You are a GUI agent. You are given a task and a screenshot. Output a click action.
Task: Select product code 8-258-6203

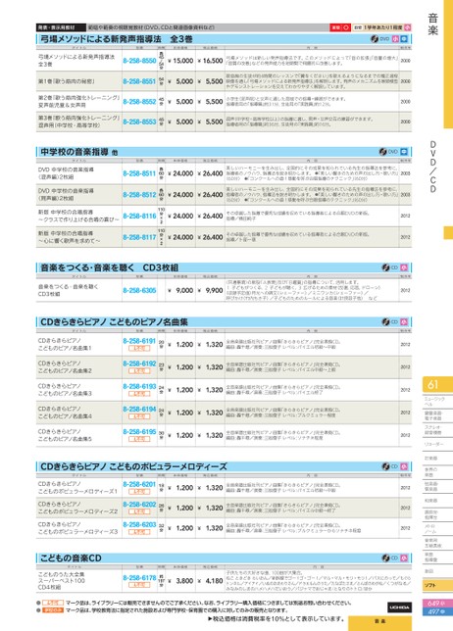(139, 525)
